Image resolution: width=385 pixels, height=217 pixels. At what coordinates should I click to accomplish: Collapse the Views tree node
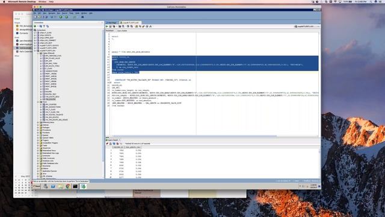pyautogui.click(x=38, y=102)
